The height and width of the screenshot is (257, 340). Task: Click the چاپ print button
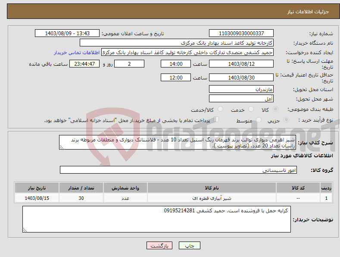pos(190,245)
